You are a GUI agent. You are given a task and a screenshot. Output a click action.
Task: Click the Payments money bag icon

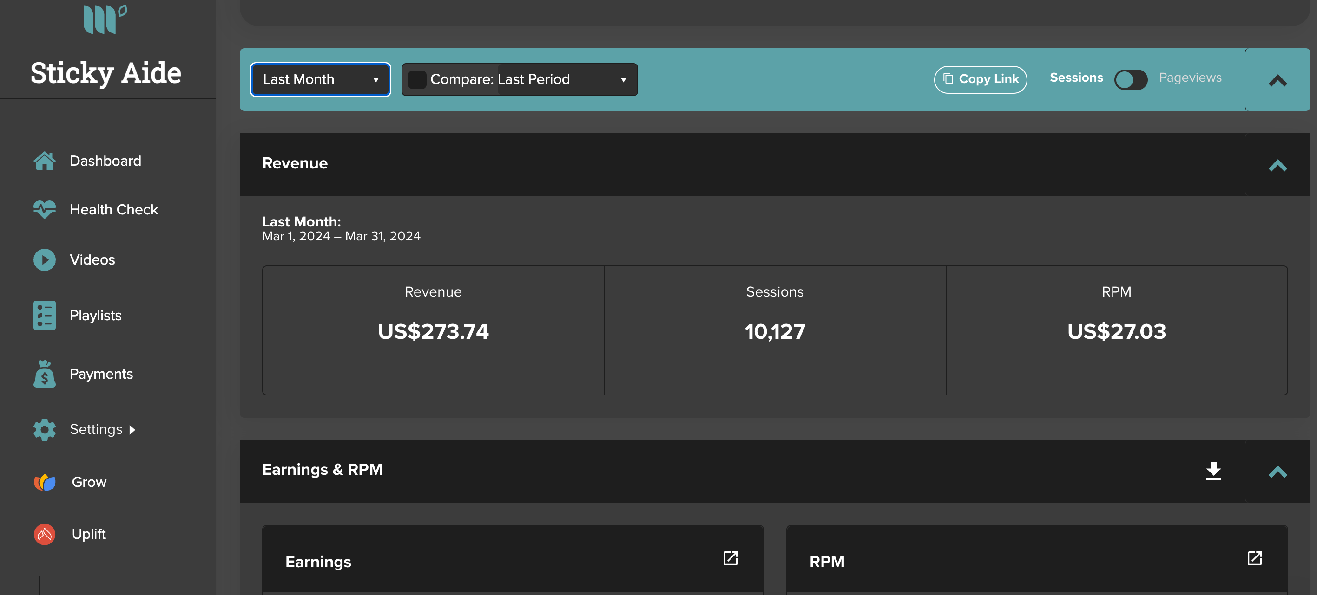(45, 374)
